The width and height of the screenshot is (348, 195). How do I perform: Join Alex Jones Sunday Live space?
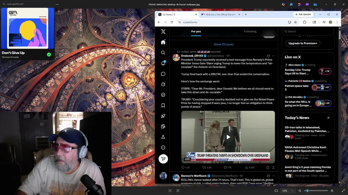coord(308,69)
